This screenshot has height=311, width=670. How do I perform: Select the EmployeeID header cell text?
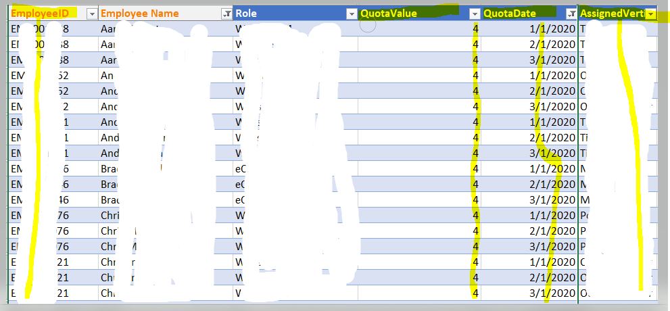tap(39, 14)
